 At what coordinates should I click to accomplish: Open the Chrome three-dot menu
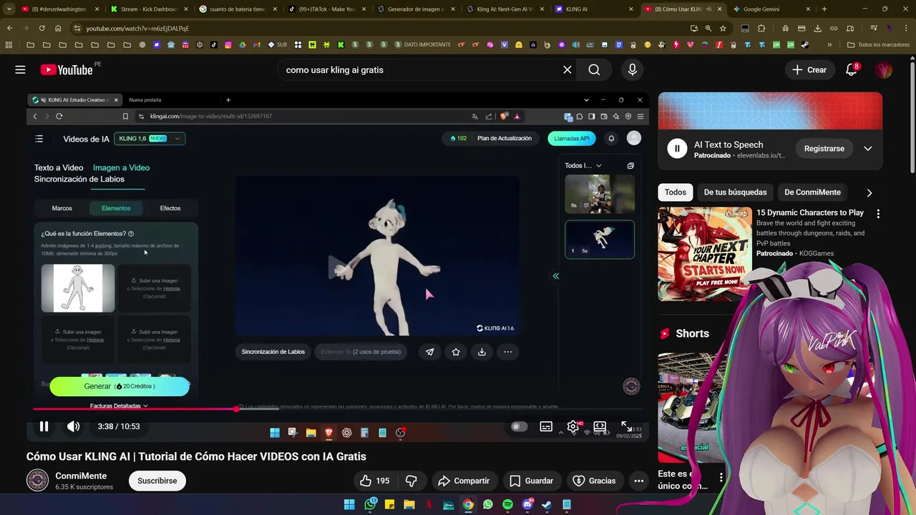[x=906, y=28]
